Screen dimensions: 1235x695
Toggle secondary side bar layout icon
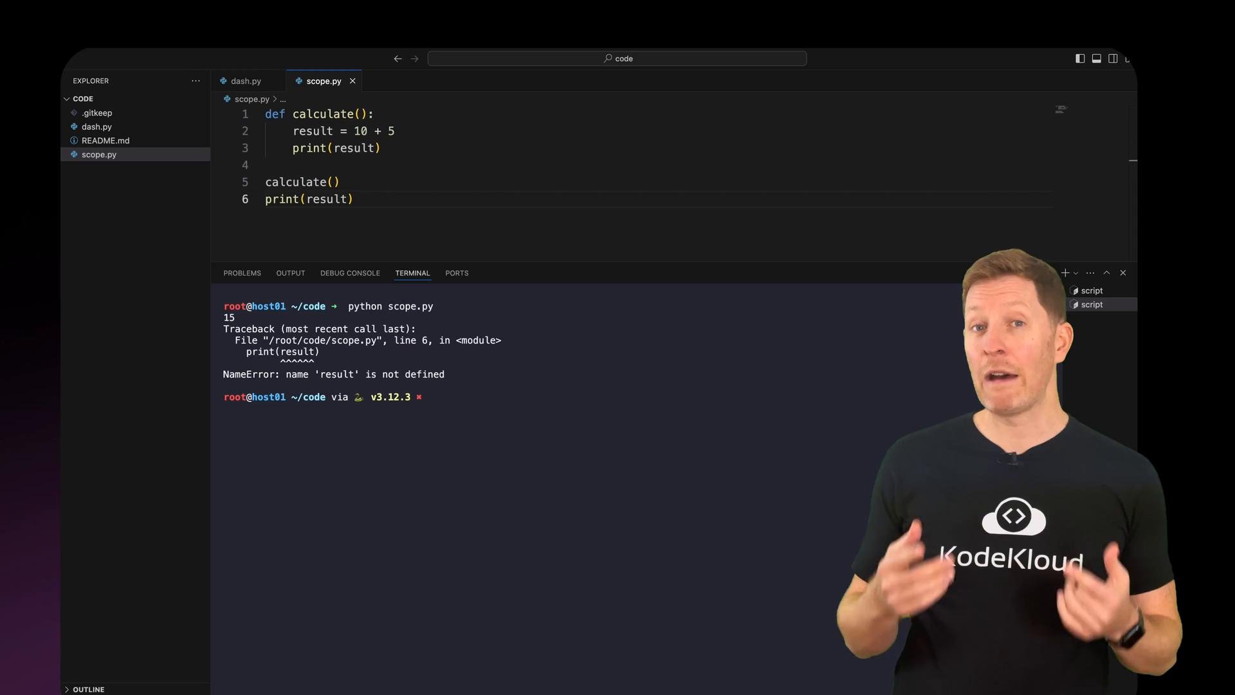point(1113,59)
